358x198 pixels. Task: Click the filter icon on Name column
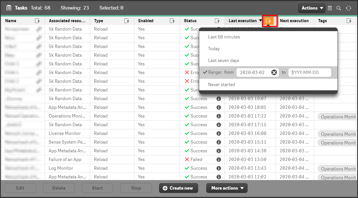click(x=37, y=20)
